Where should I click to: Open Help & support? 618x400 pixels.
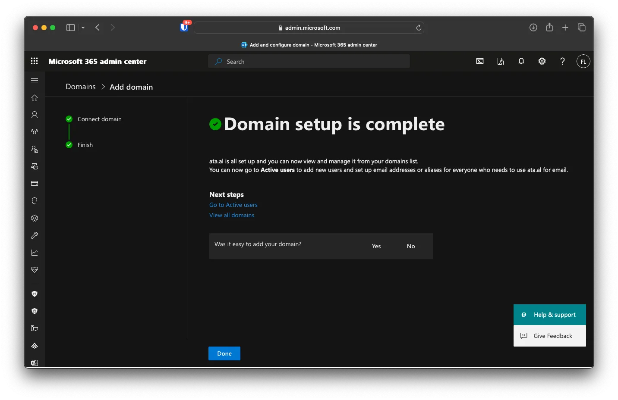point(550,315)
